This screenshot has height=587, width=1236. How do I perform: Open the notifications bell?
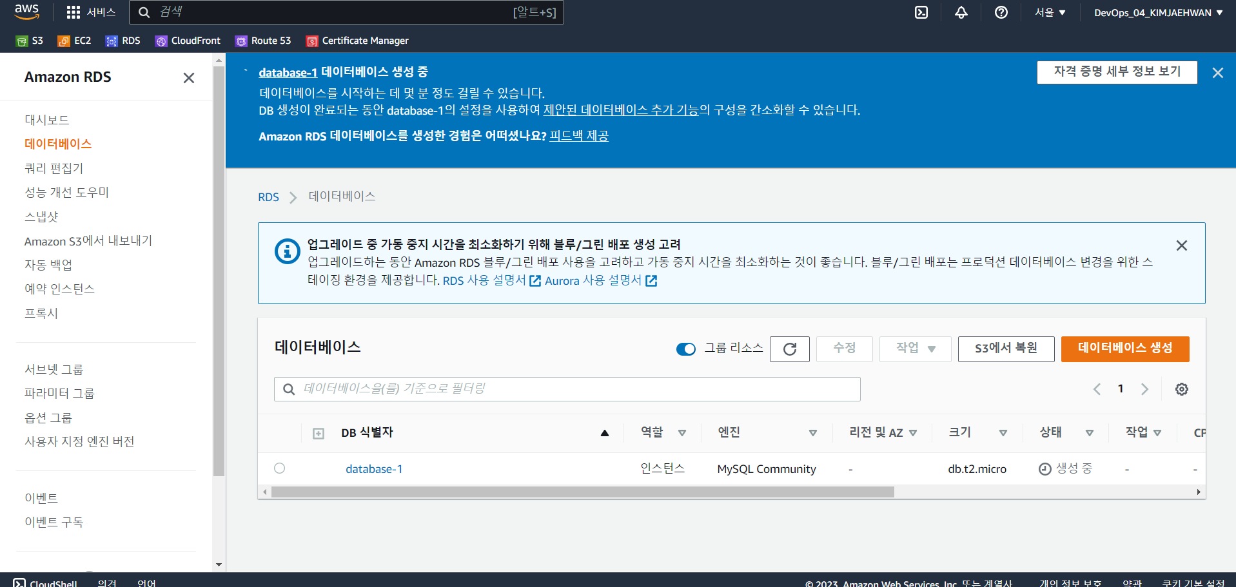pyautogui.click(x=961, y=12)
